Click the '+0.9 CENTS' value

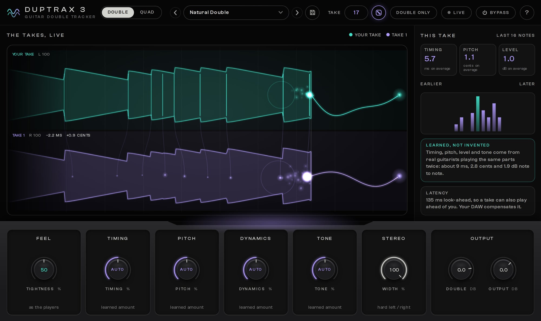78,135
